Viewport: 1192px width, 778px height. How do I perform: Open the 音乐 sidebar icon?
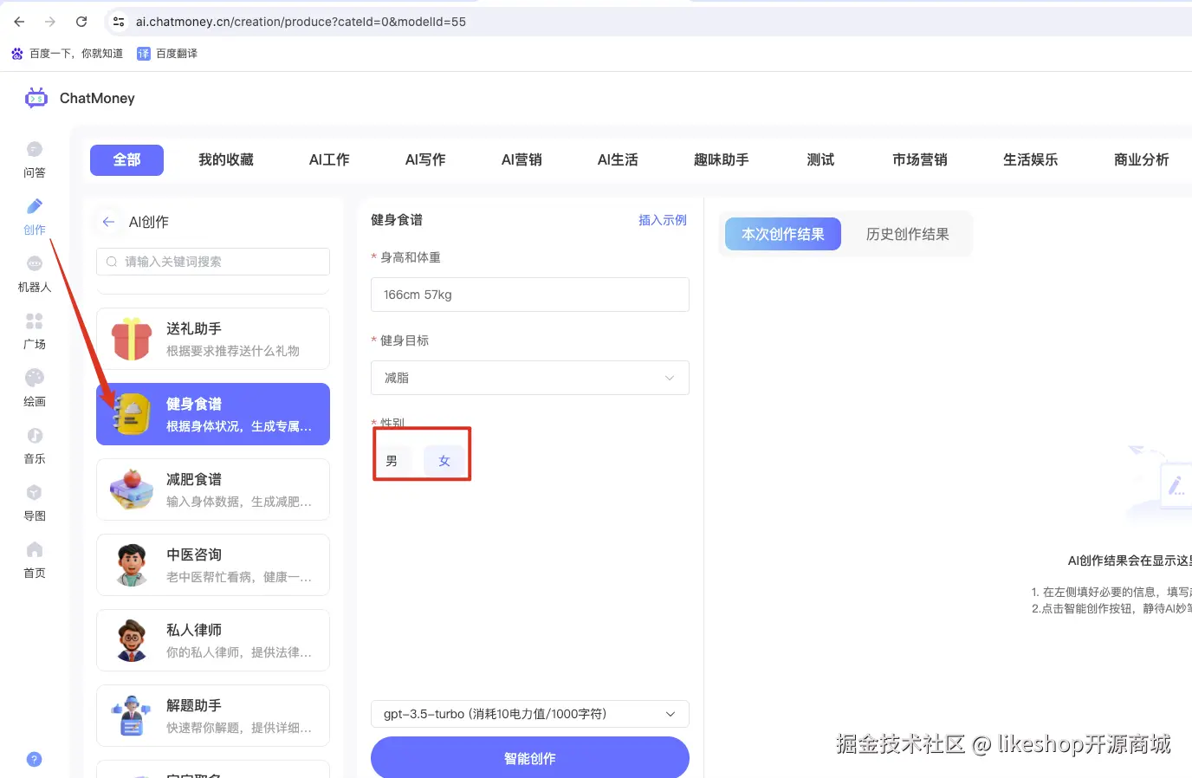(x=35, y=435)
